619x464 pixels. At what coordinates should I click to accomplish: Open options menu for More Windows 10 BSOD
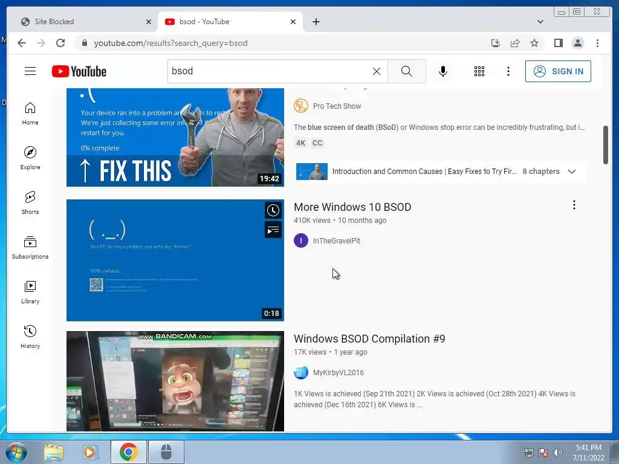click(x=574, y=205)
